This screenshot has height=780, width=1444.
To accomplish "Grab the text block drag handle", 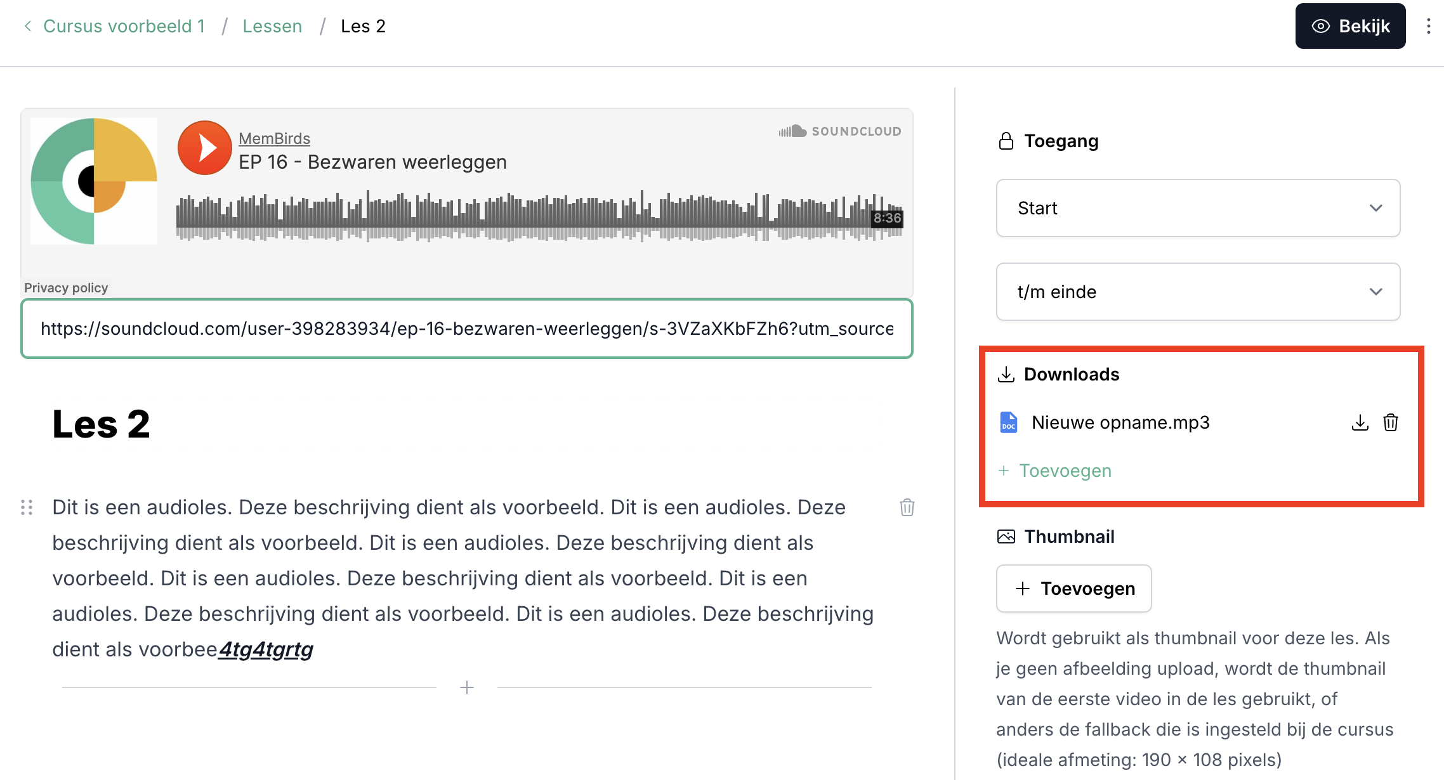I will coord(27,507).
